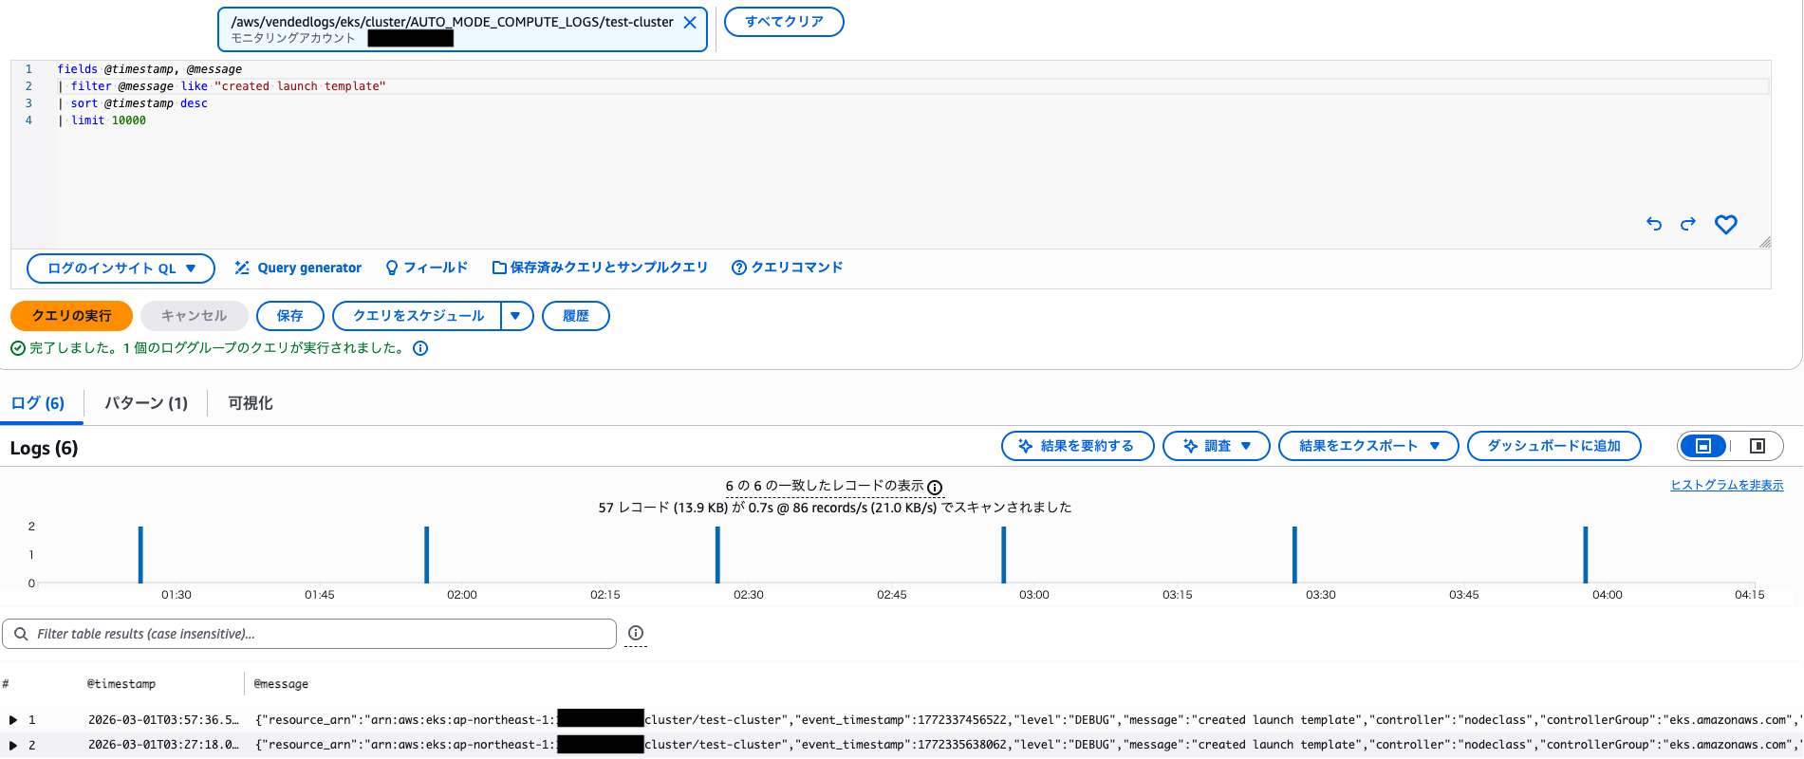Open the 可視化 tab
The image size is (1804, 759).
[x=251, y=403]
